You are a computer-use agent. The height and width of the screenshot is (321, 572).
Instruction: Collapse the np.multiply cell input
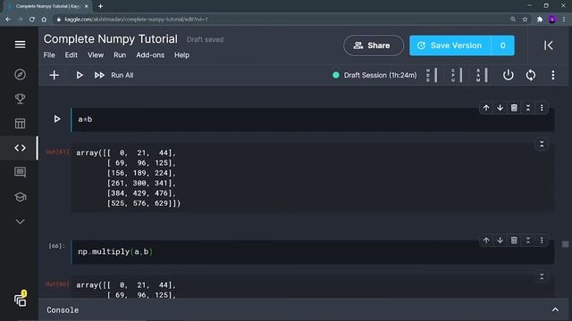pyautogui.click(x=528, y=240)
